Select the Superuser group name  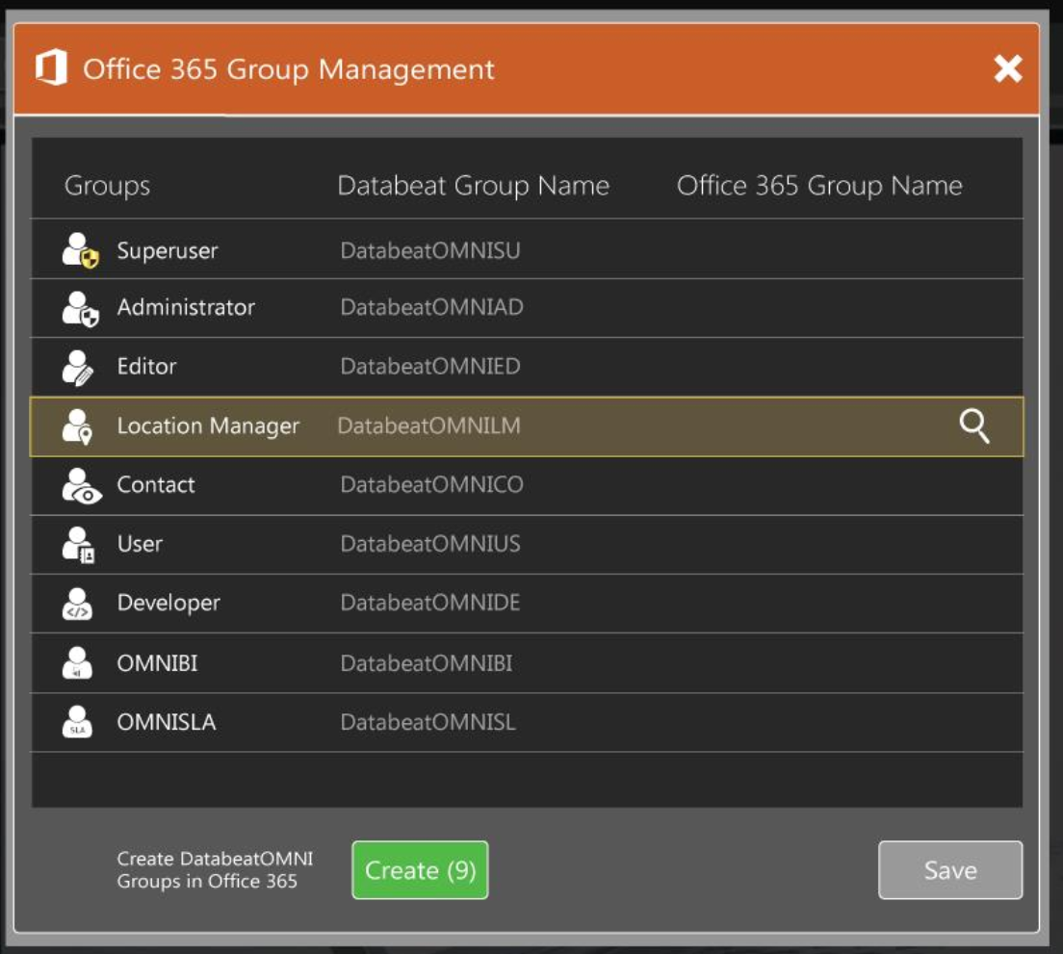coord(168,250)
